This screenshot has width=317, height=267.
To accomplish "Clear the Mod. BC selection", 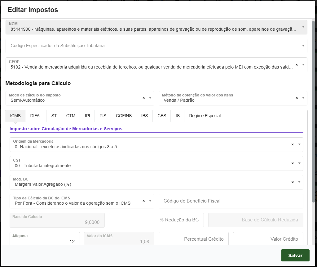I will coord(293,182).
